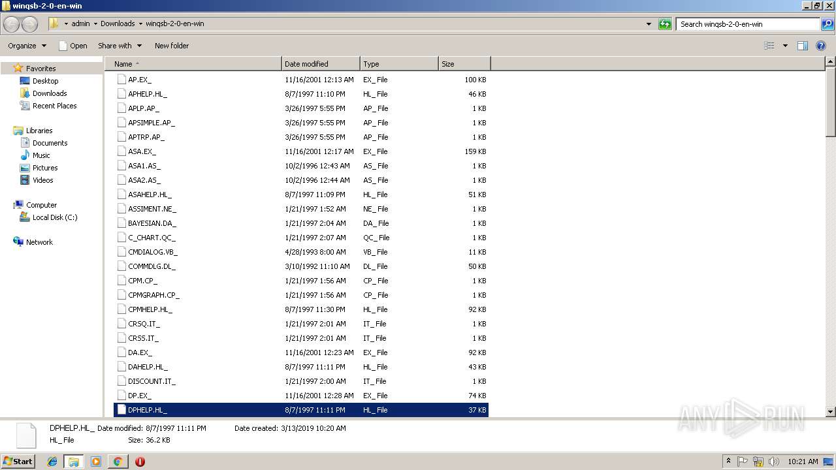Click the volume speaker tray icon
Viewport: 836px width, 470px height.
[x=774, y=462]
